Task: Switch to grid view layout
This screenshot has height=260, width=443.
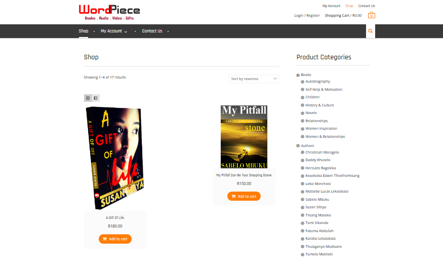Action: (88, 98)
